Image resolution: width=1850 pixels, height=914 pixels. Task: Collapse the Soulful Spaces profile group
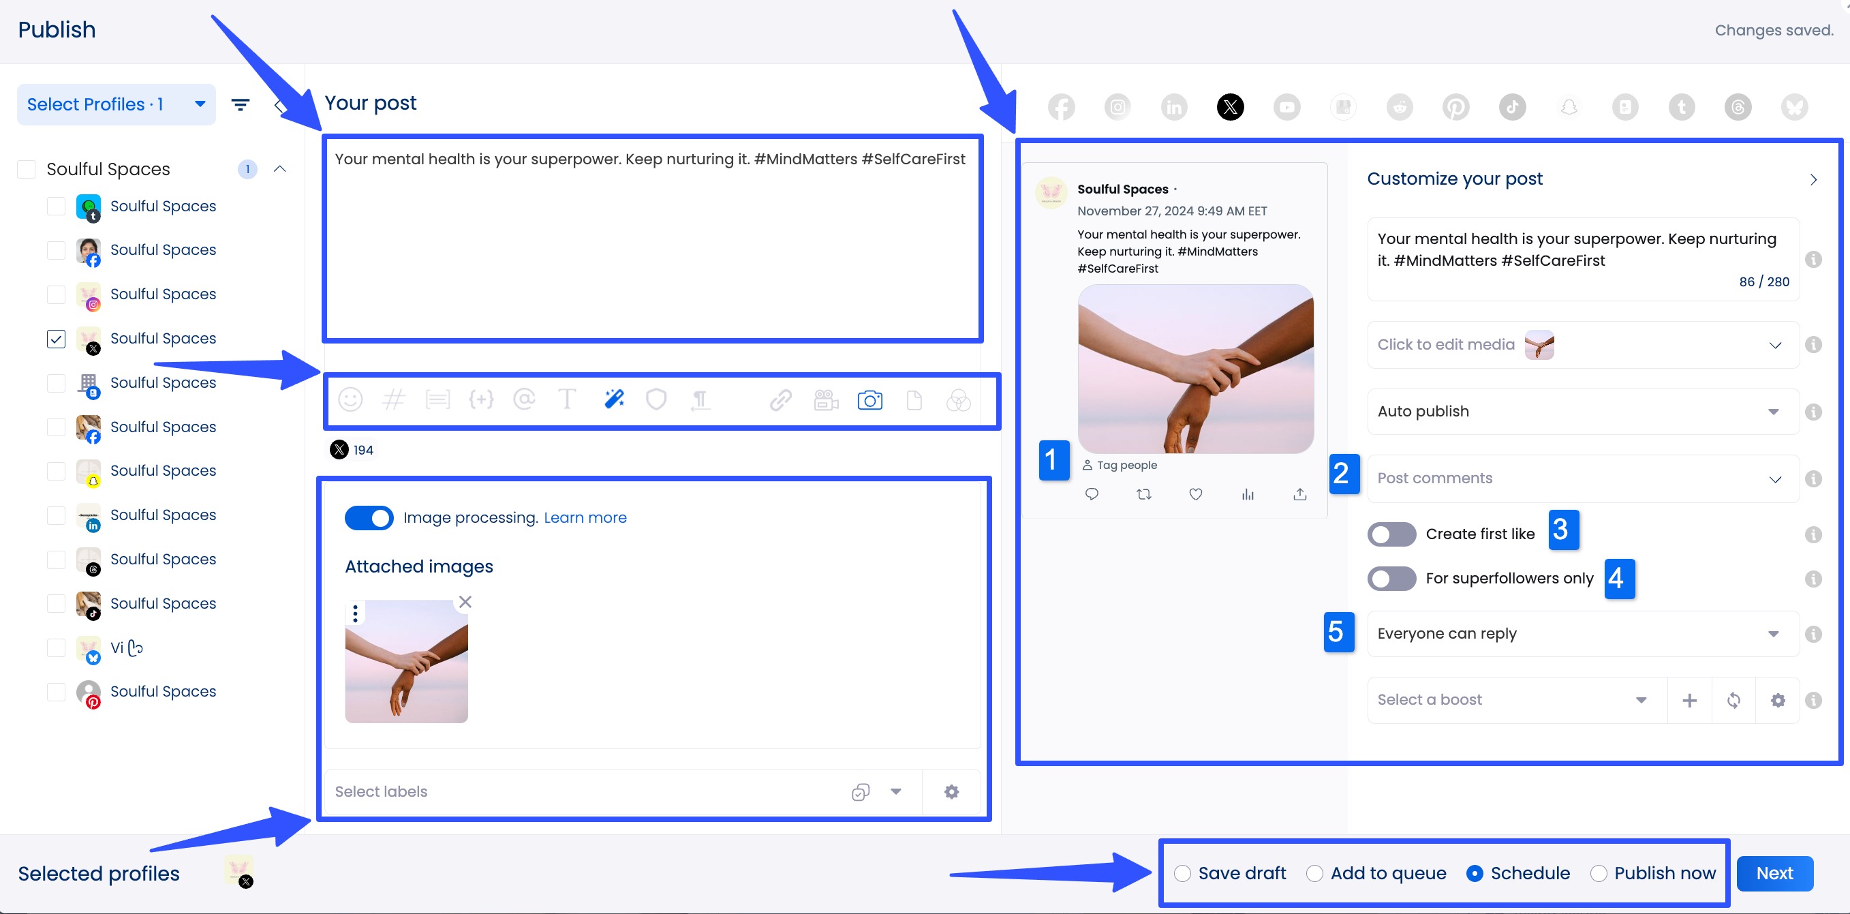click(x=280, y=169)
